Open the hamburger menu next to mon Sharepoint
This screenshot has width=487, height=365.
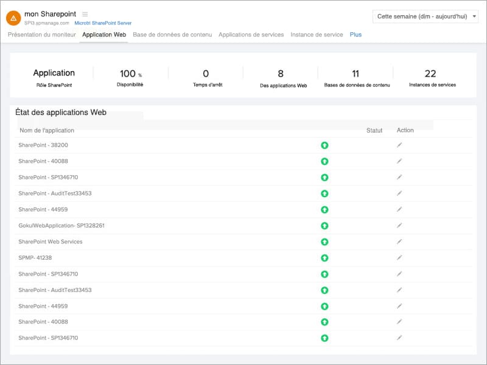pos(85,14)
